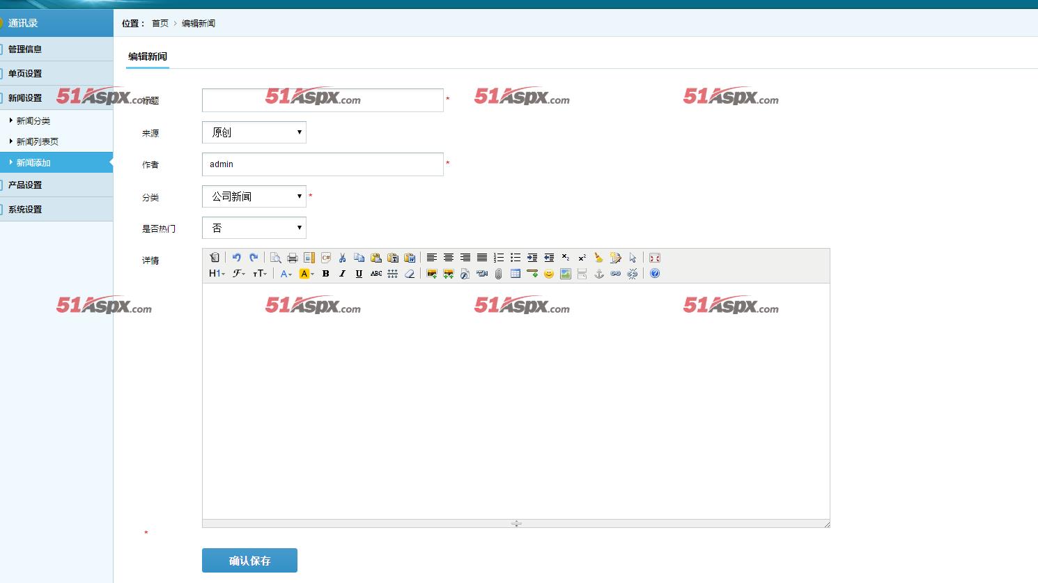
Task: Remove hyperlink with the broken chain icon
Action: coord(633,274)
